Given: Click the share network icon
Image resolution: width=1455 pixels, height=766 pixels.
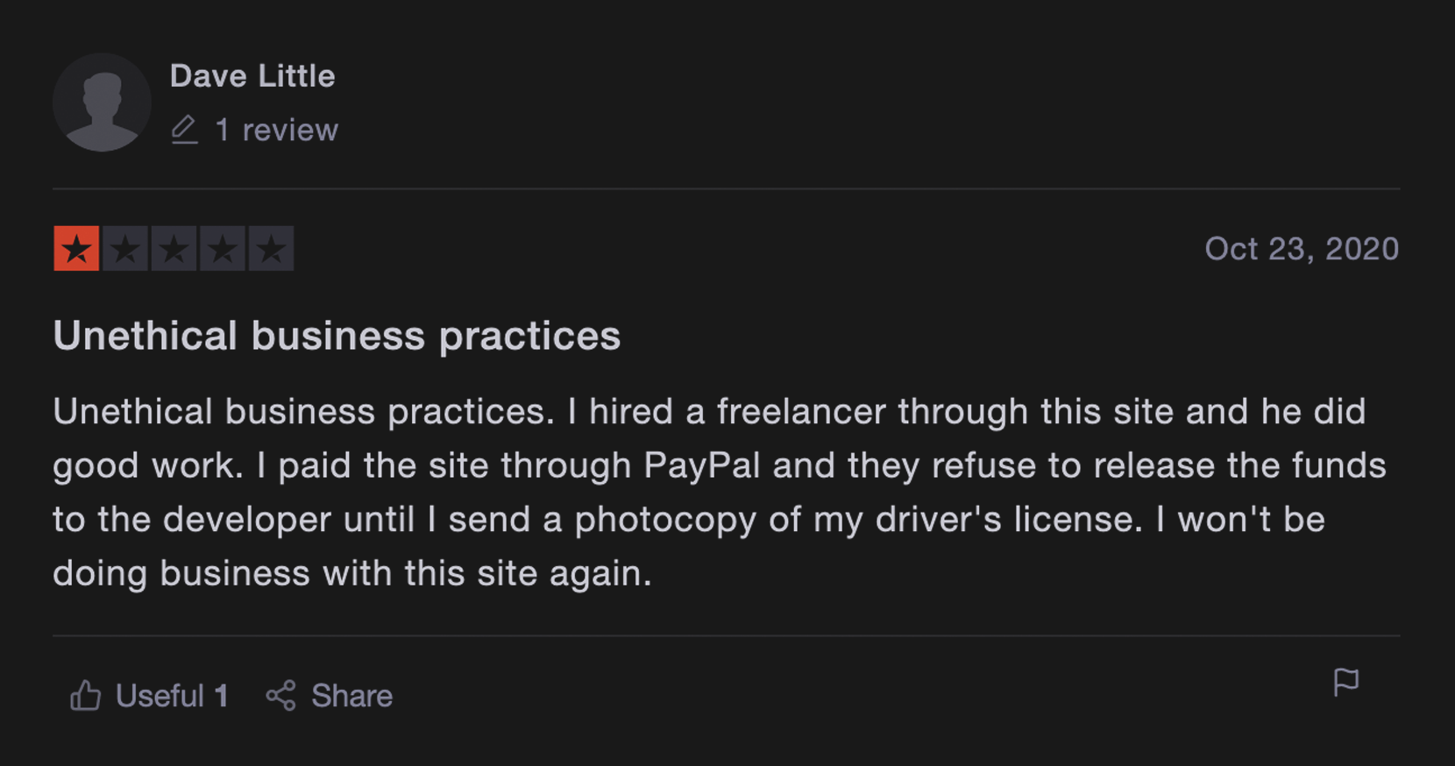Looking at the screenshot, I should pos(280,696).
